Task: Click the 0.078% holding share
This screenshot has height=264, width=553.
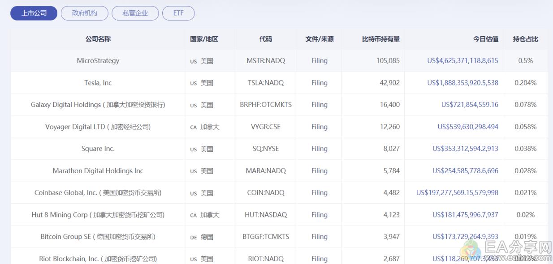Action: 526,105
